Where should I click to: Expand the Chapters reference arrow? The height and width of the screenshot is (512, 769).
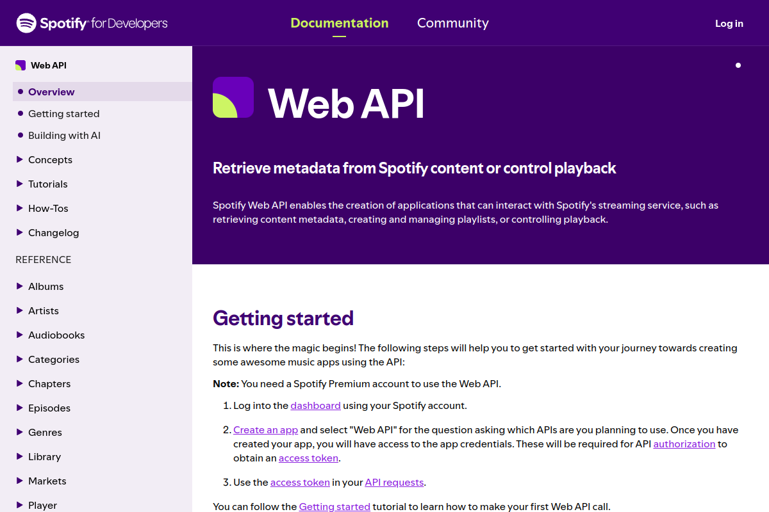20,383
